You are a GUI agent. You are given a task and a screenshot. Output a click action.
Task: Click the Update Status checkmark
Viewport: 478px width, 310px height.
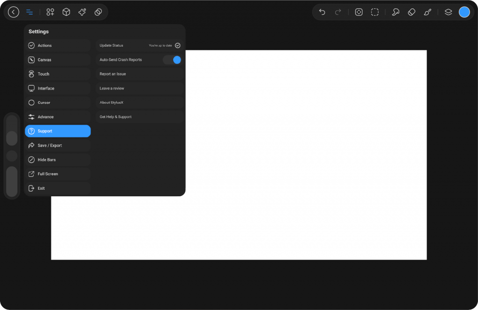click(177, 46)
